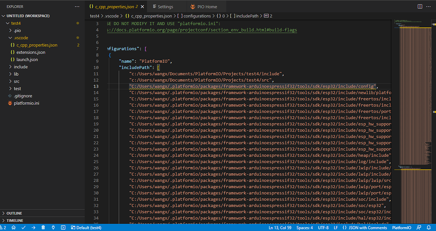The height and width of the screenshot is (231, 436).
Task: Switch to the PIO Home tab
Action: click(x=207, y=7)
